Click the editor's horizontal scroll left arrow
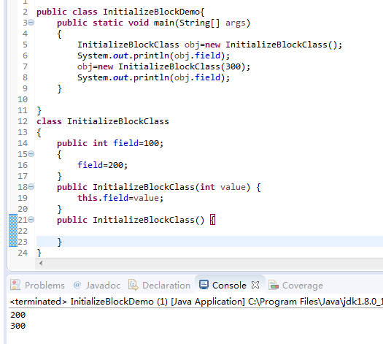383x344 pixels. (41, 264)
